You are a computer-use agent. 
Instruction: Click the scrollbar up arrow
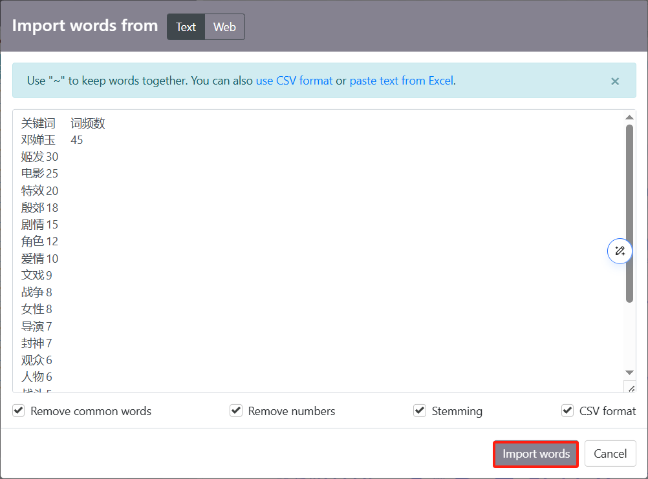[629, 117]
